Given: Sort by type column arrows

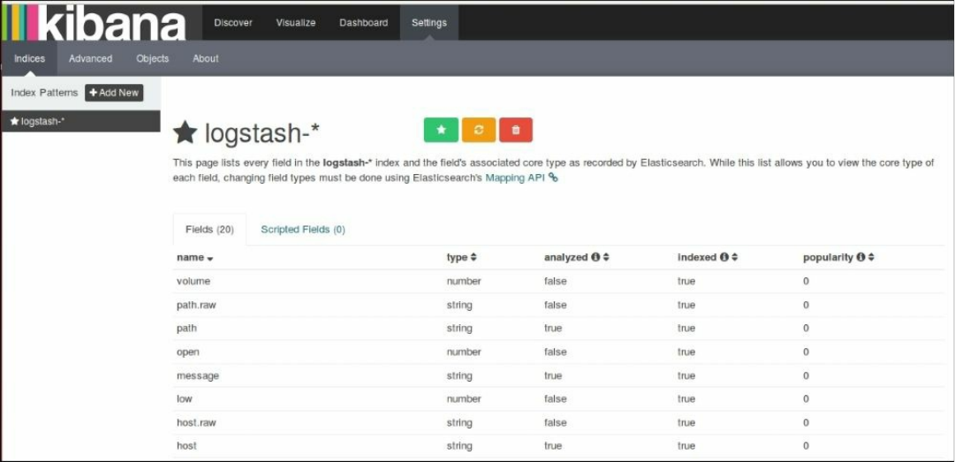Looking at the screenshot, I should coord(474,257).
